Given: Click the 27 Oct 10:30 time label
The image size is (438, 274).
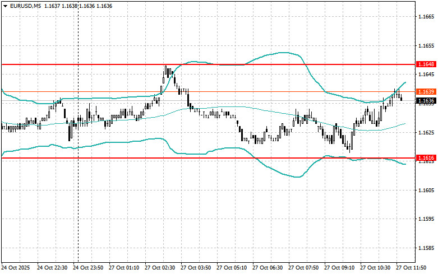Looking at the screenshot, I should pyautogui.click(x=375, y=268).
